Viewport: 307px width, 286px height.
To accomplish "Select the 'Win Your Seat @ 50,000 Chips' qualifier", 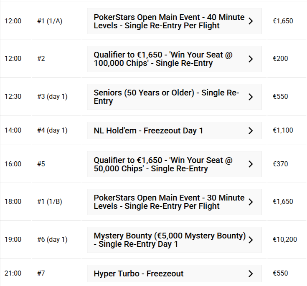I will click(x=163, y=164).
